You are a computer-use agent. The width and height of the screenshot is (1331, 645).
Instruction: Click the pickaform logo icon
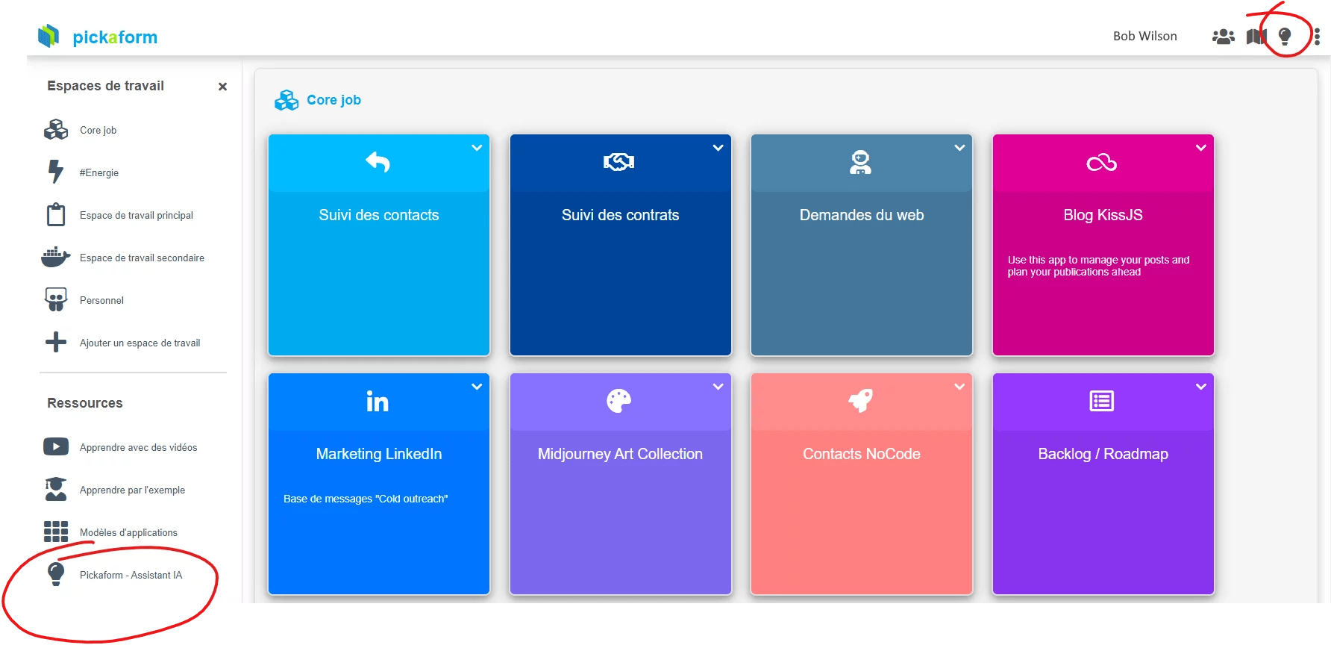point(48,36)
